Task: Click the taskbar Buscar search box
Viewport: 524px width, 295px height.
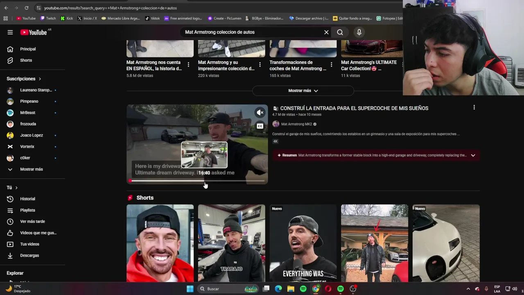Action: coord(228,289)
